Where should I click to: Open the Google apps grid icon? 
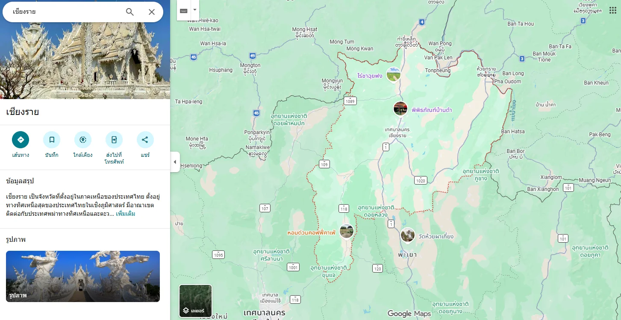[x=612, y=11]
